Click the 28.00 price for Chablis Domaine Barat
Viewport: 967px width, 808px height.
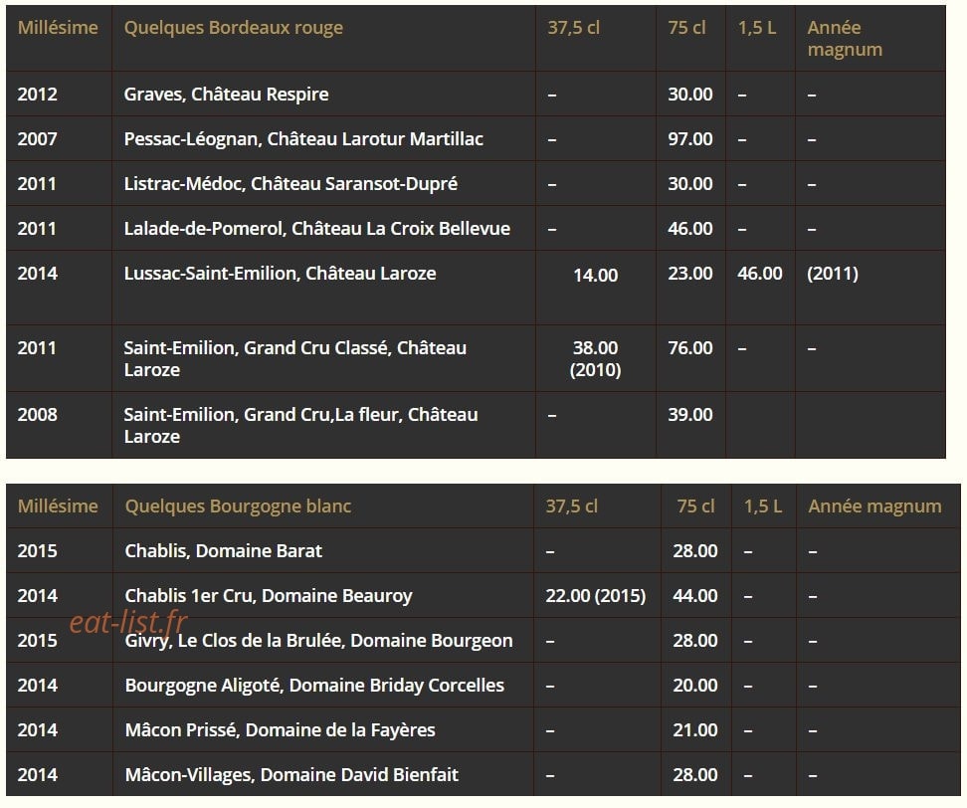[x=695, y=551]
